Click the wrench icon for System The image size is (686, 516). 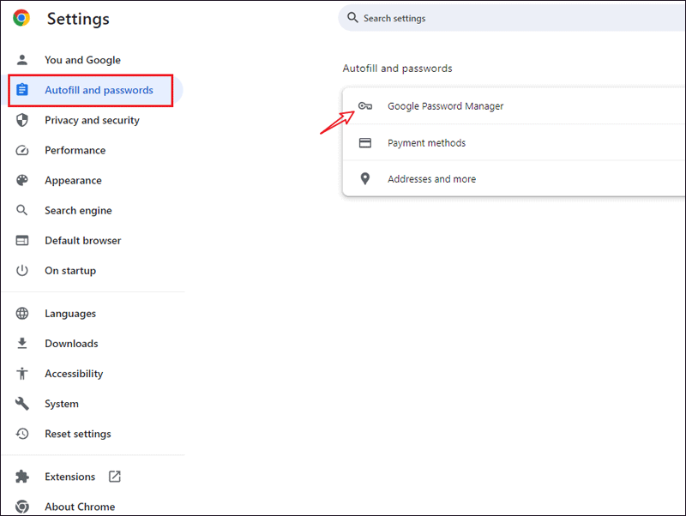[x=22, y=404]
